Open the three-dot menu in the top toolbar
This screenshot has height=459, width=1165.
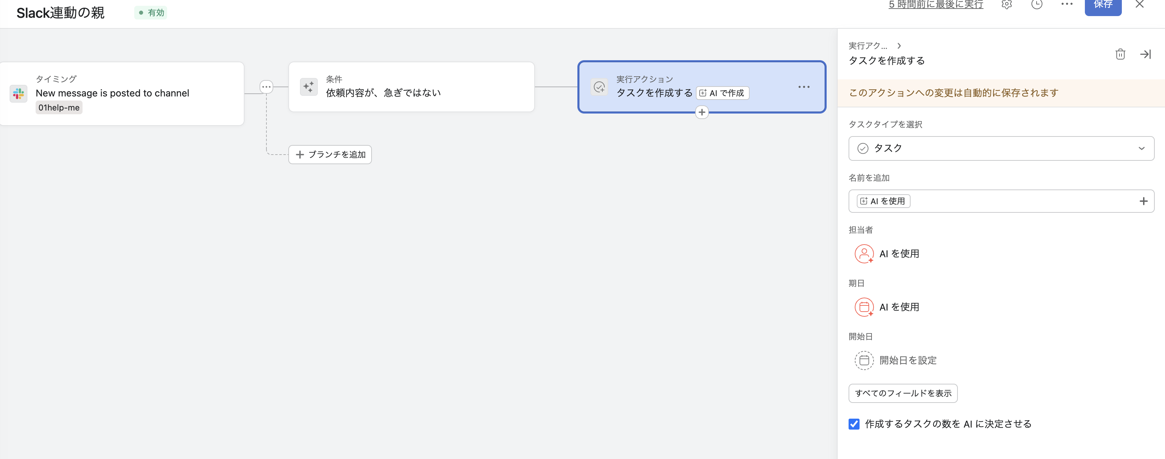1067,5
